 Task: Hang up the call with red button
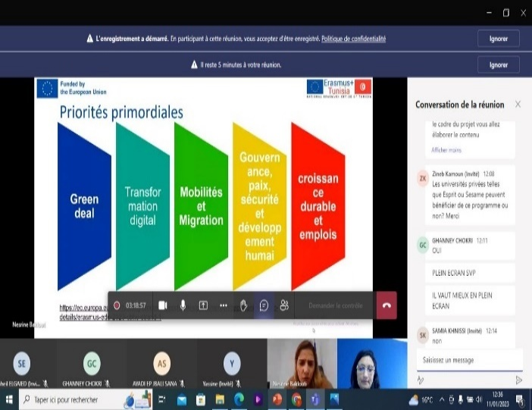coord(386,305)
